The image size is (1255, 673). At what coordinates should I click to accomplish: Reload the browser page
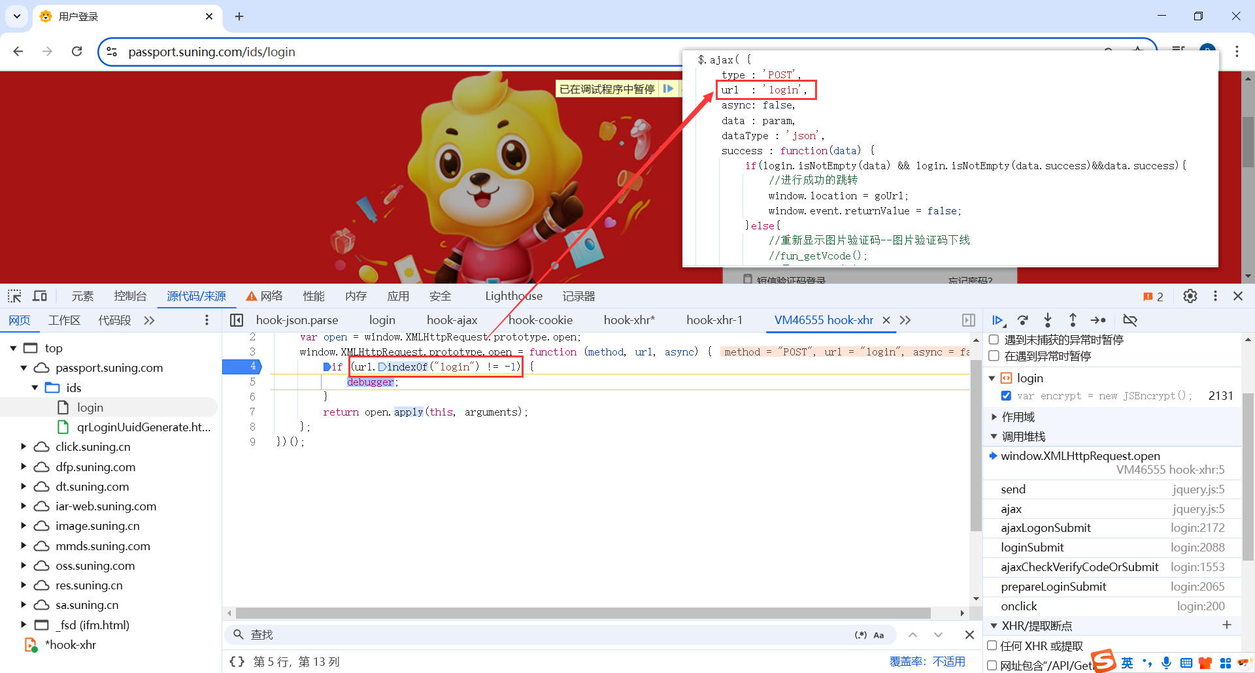[77, 52]
